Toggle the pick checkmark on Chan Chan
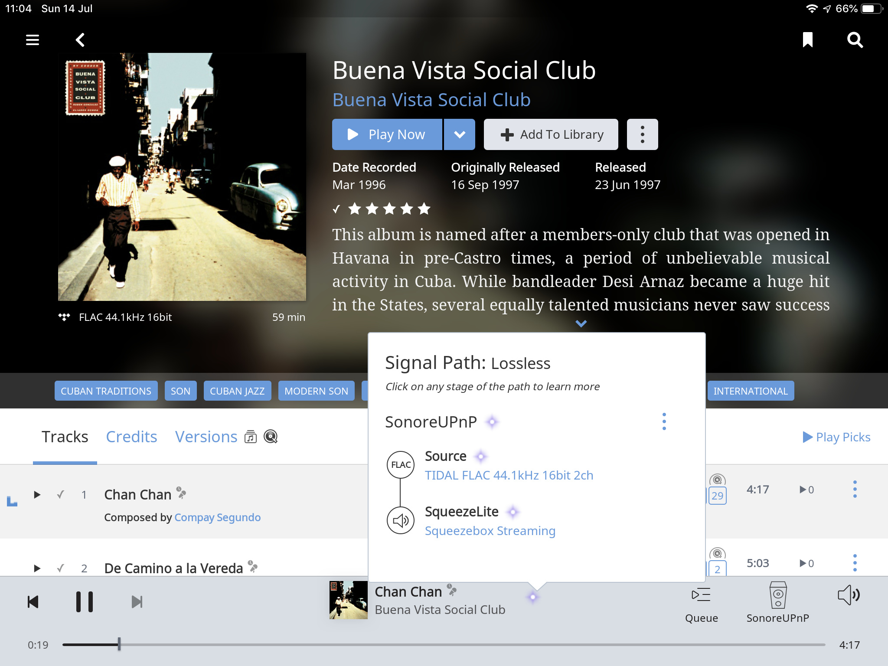 pos(61,494)
